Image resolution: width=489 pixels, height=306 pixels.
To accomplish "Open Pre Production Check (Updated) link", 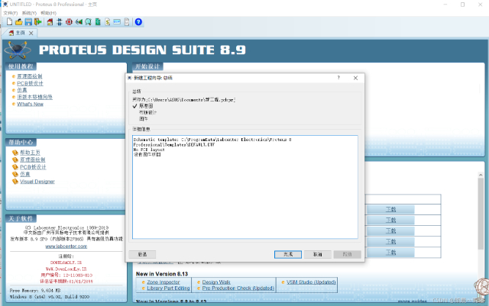I will pyautogui.click(x=238, y=288).
